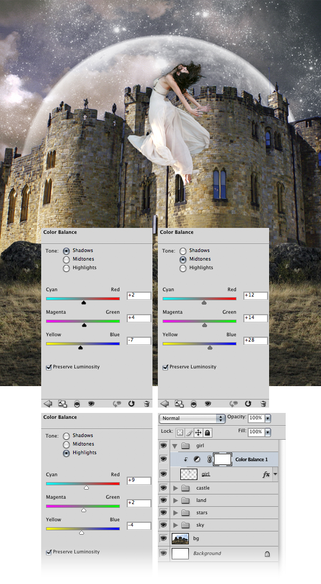321x584 pixels.
Task: Delete adjustment via trash in Midtones panel
Action: click(263, 403)
